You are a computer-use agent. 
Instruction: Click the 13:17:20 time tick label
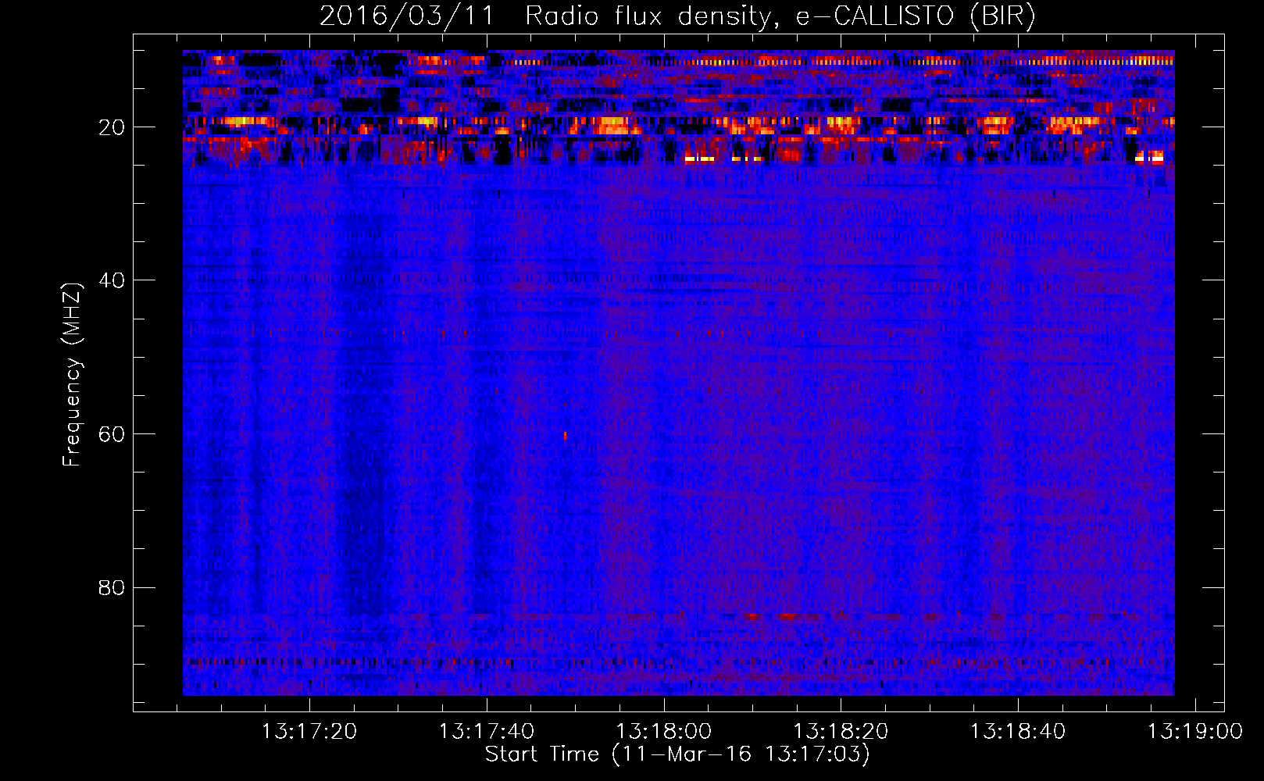point(309,732)
